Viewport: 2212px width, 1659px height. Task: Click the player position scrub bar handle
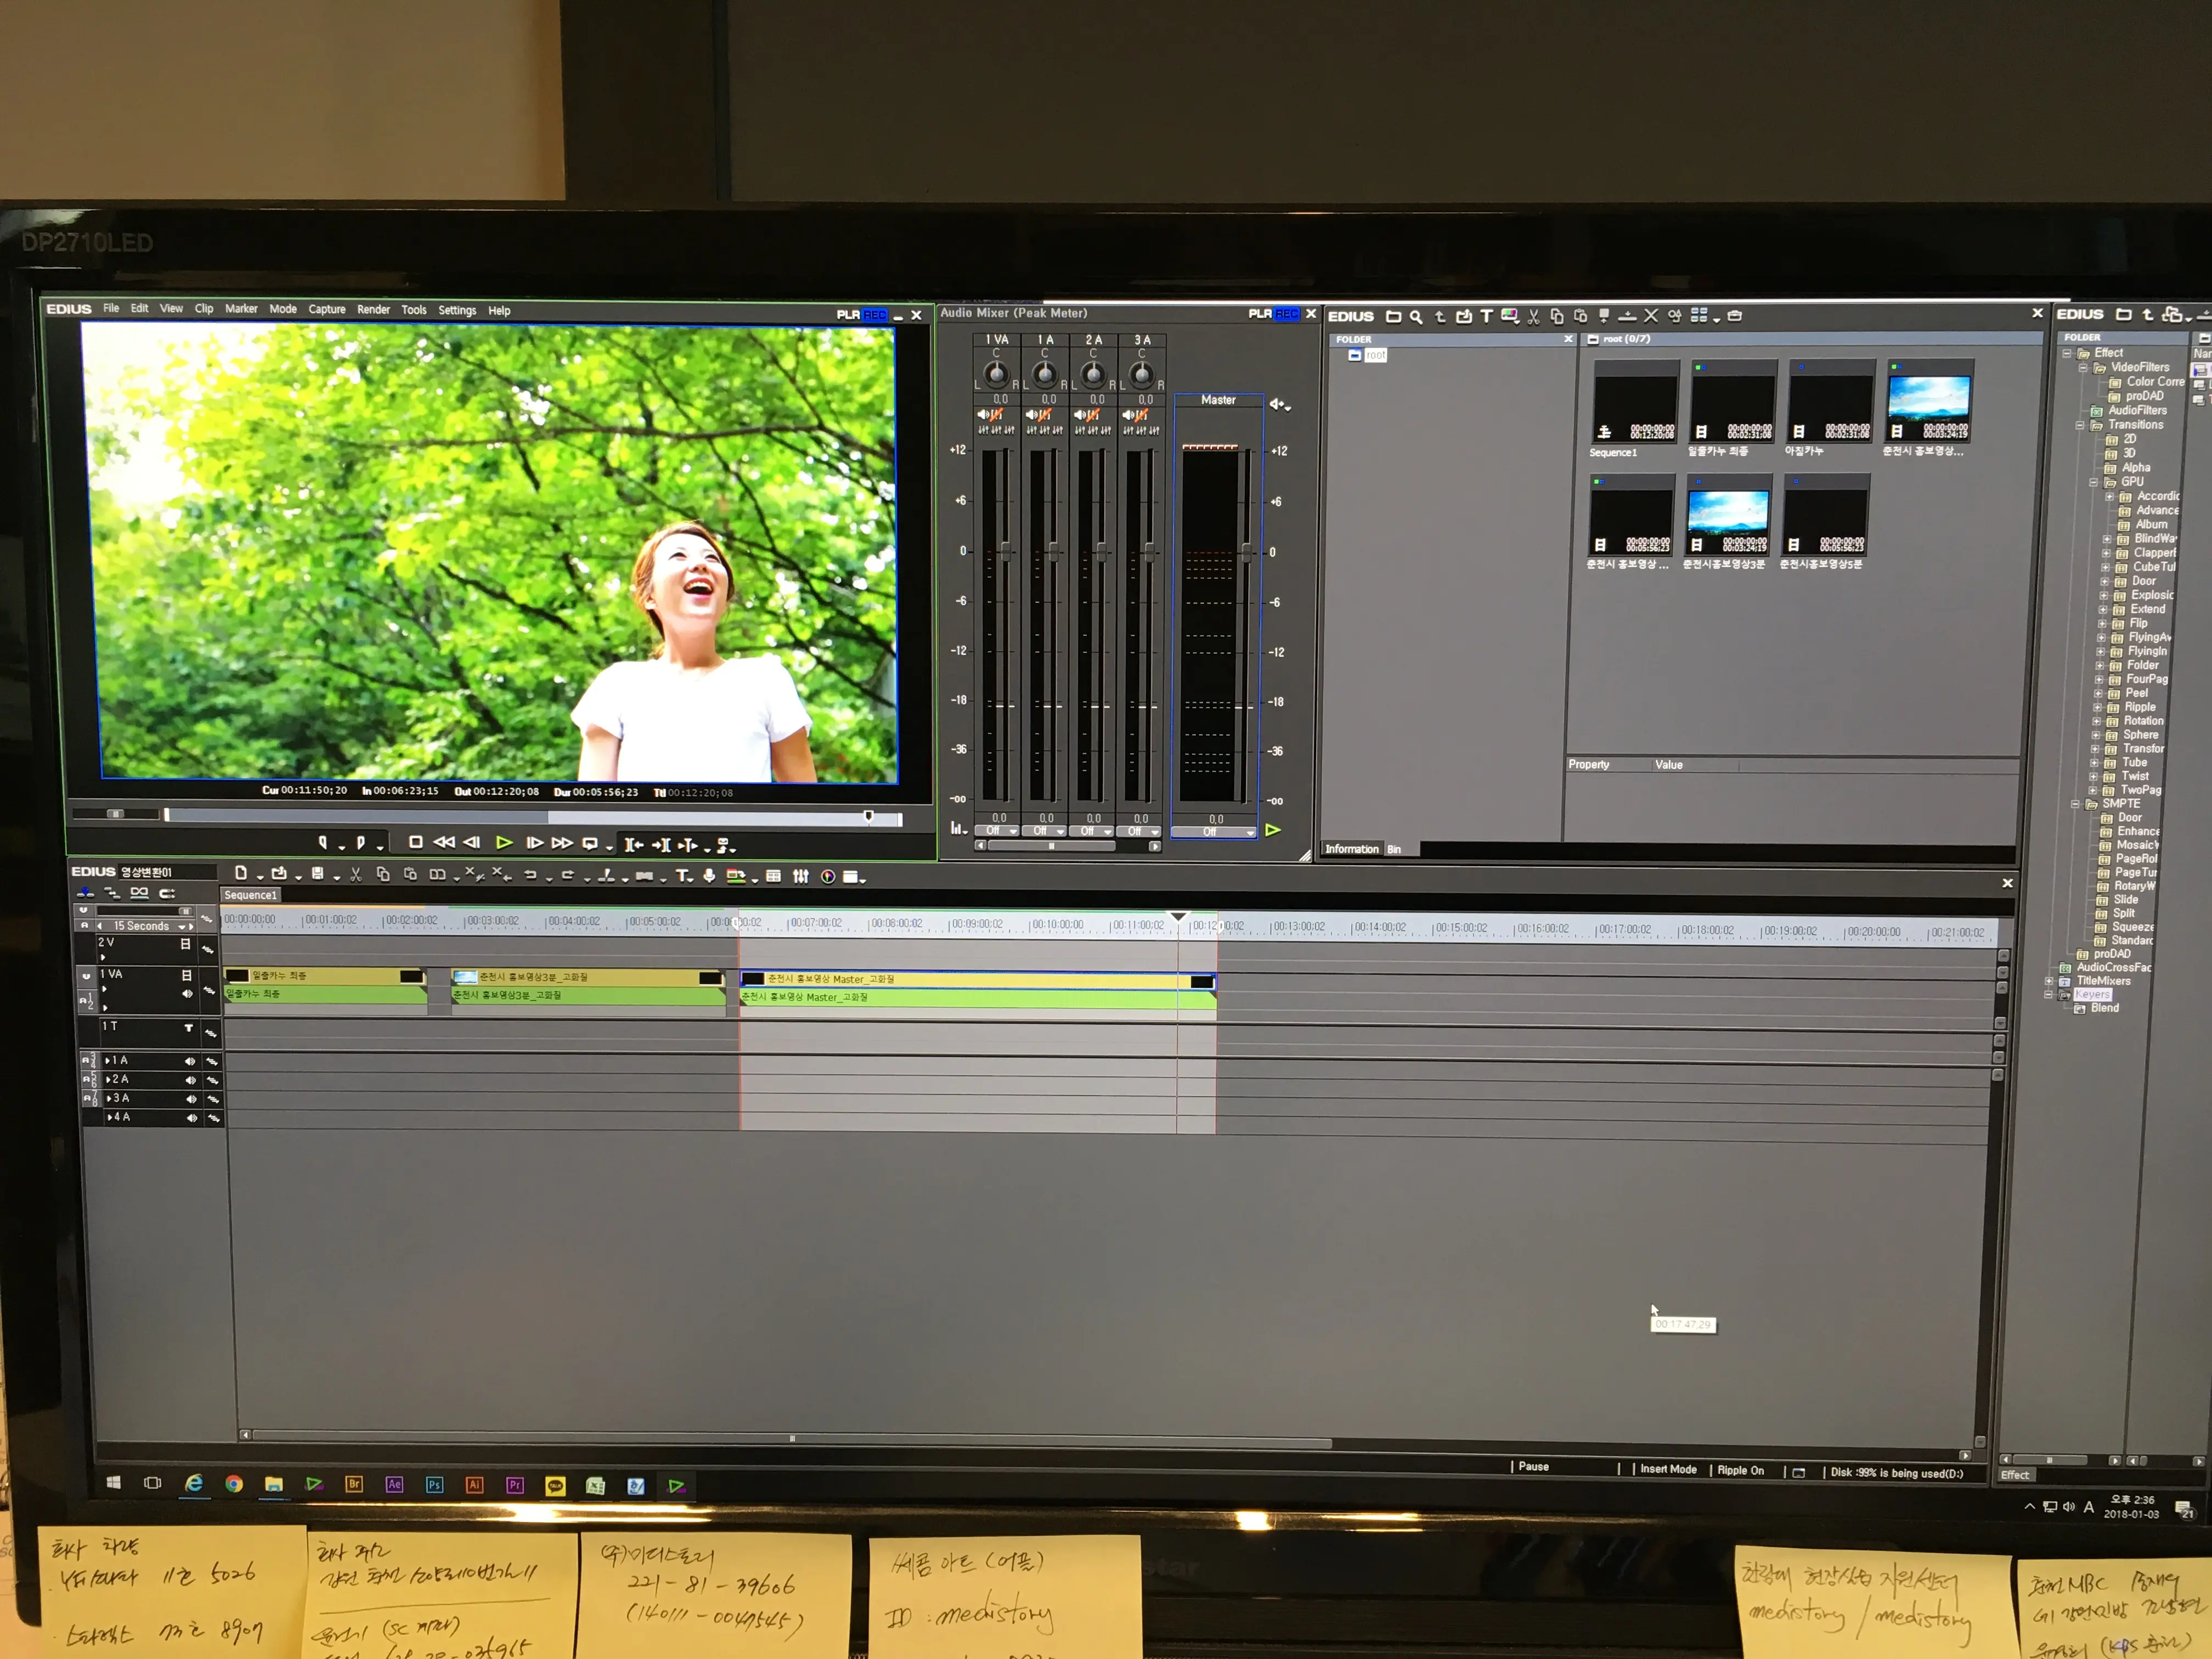(869, 817)
